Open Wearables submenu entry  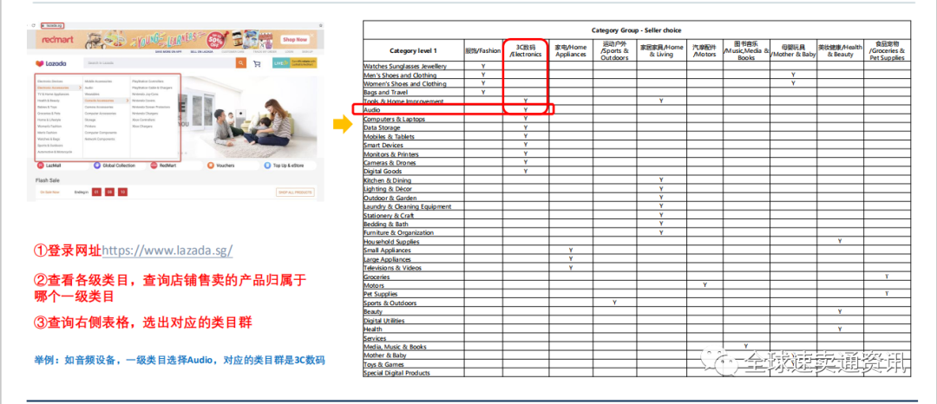point(92,94)
